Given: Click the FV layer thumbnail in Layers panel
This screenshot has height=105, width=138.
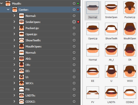Looking at the screenshot, I should pyautogui.click(x=22, y=89).
